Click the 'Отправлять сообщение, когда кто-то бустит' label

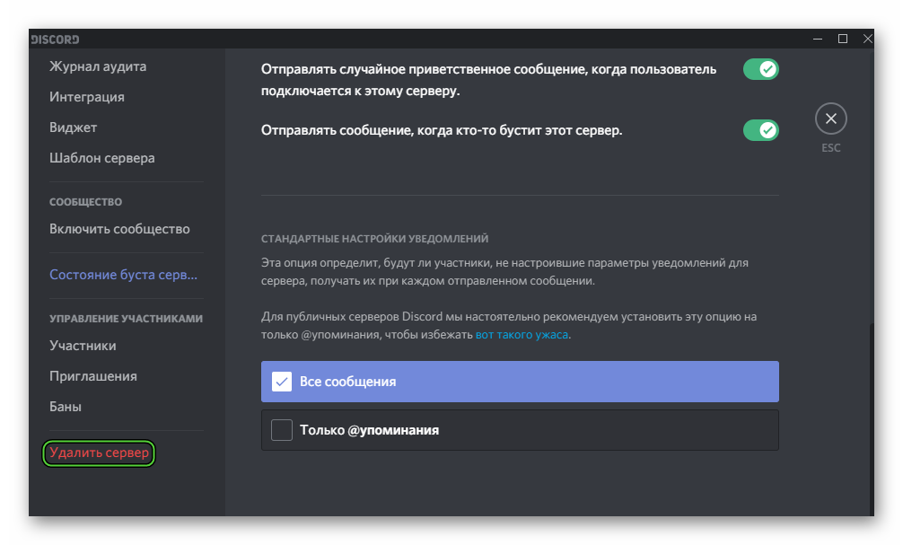(x=442, y=130)
